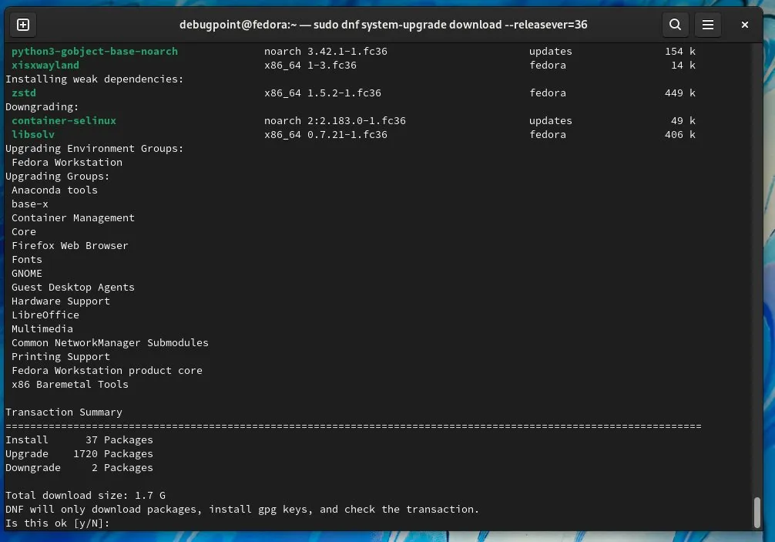Click 'Upgrading Groups:' heading

tap(57, 176)
